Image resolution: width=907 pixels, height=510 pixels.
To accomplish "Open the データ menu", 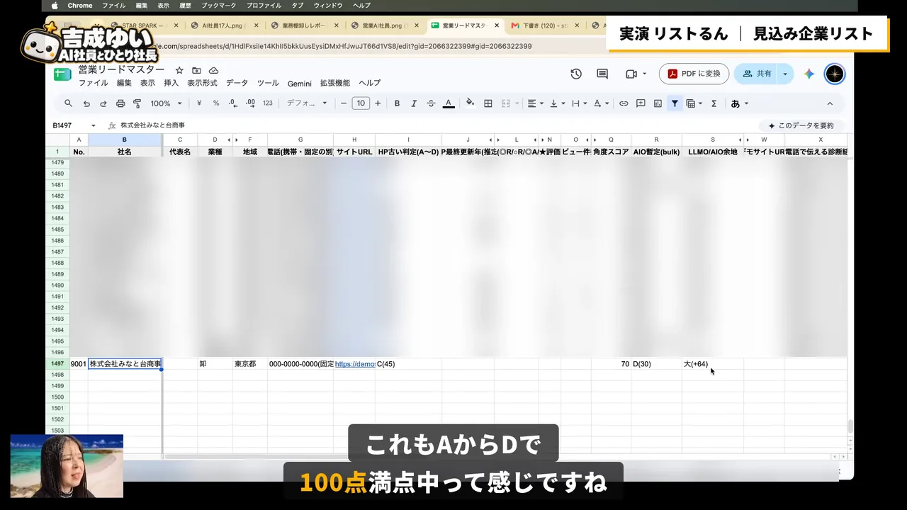I will (237, 83).
